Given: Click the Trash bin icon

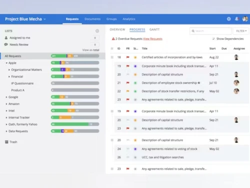Looking at the screenshot, I should pos(6,142).
